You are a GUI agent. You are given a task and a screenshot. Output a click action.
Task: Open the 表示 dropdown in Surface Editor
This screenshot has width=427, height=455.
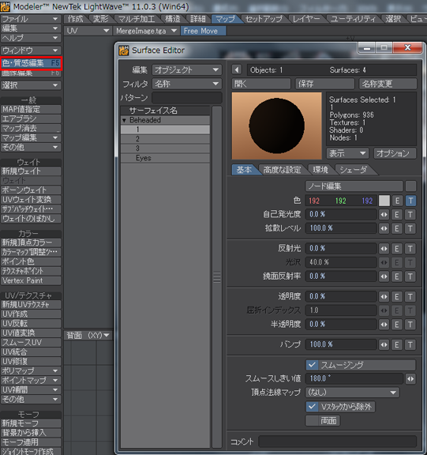coord(347,153)
